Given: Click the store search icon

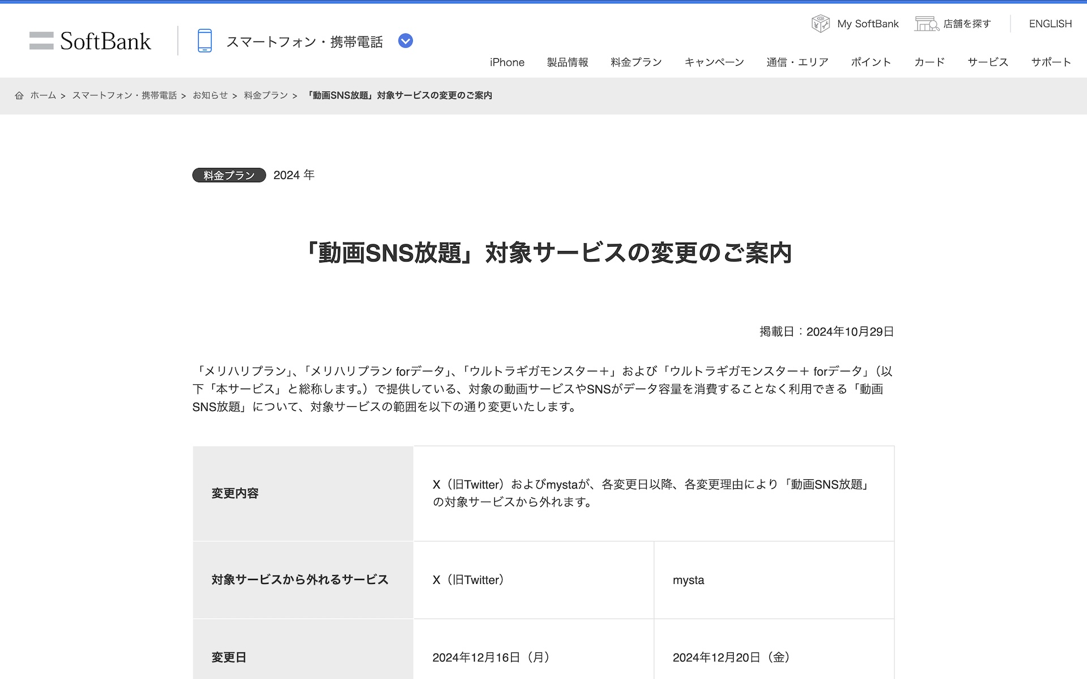Looking at the screenshot, I should pos(926,24).
